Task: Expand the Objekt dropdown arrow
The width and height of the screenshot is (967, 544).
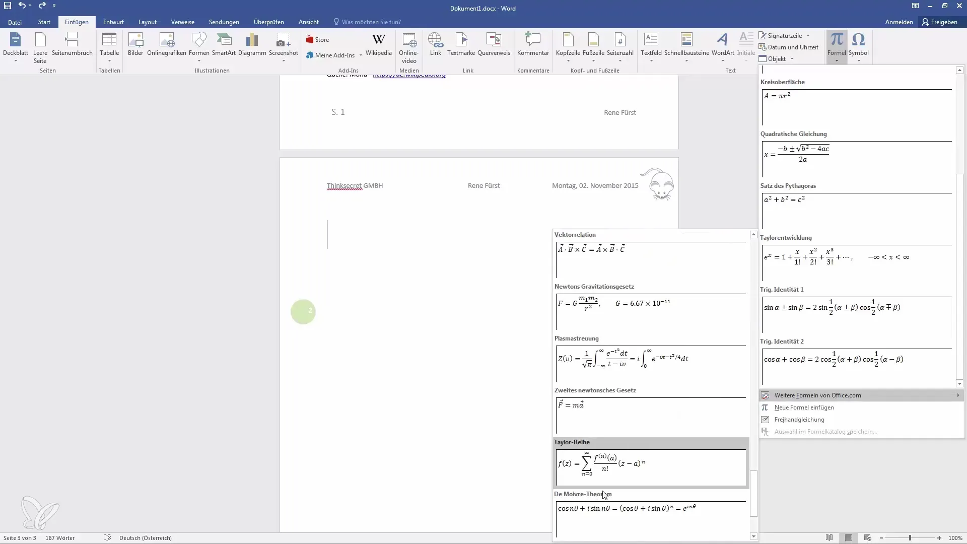Action: 792,59
